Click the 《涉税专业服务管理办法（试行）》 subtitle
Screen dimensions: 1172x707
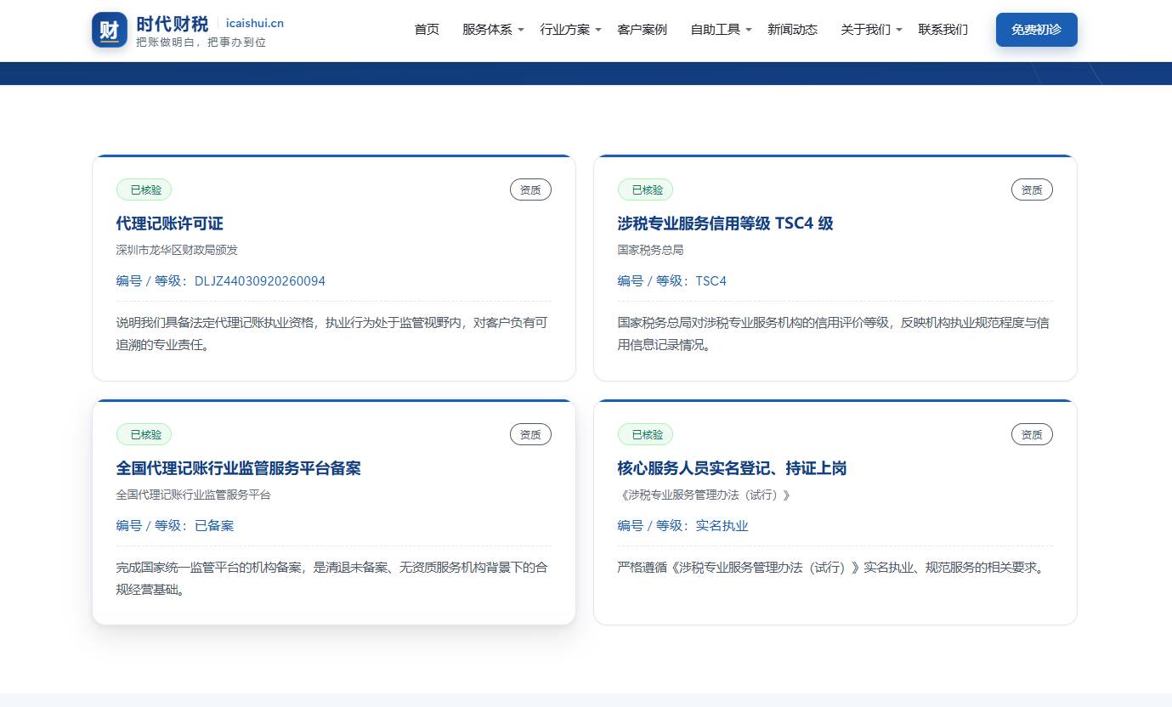[x=705, y=495]
